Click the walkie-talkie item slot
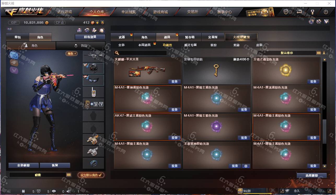The width and height of the screenshot is (336, 195). pyautogui.click(x=94, y=92)
